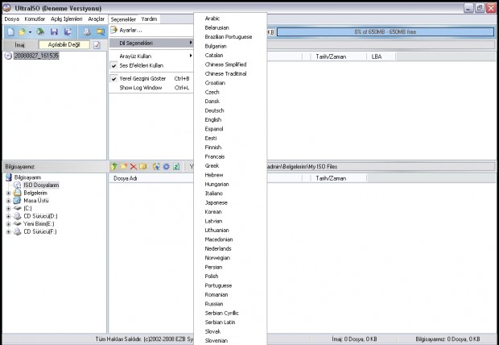Expand the Yeni Birim(E:) tree node
Viewport: 499px width, 345px height.
point(8,224)
